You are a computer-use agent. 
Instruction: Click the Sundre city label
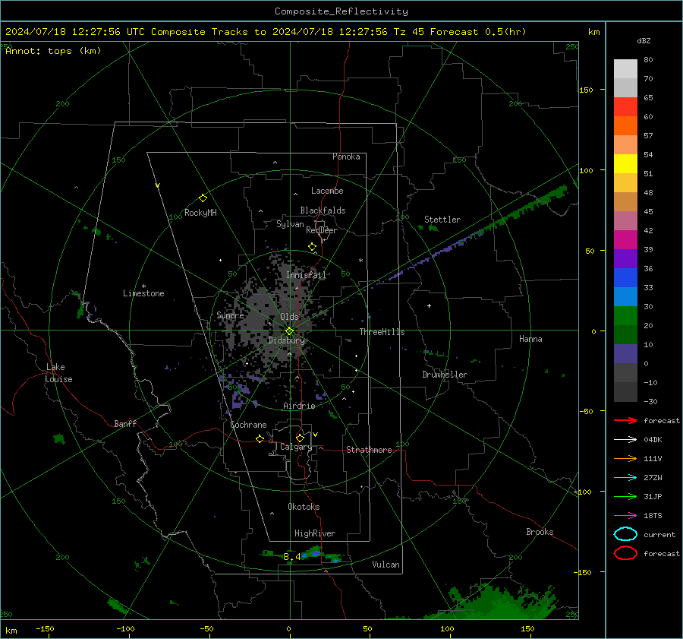click(x=230, y=315)
